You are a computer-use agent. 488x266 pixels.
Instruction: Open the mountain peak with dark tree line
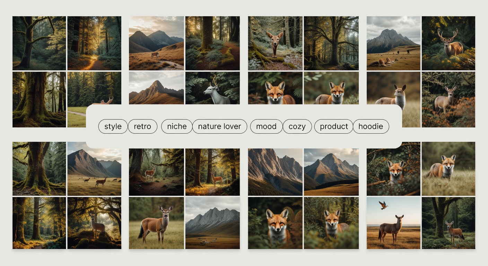pyautogui.click(x=331, y=172)
